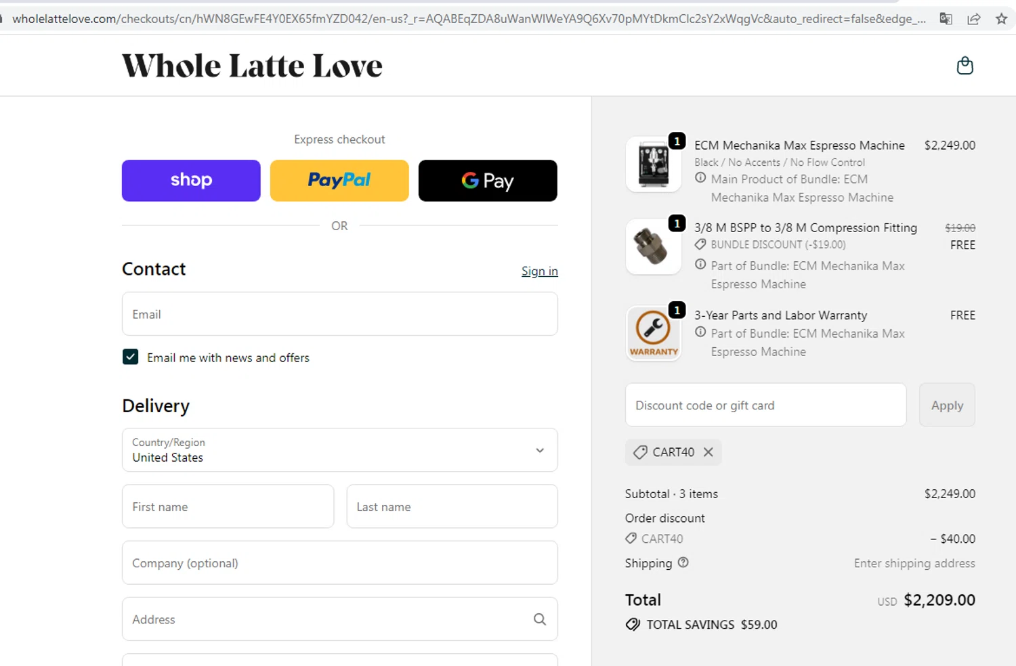
Task: Click the Subtotal 3 items label
Action: 671,493
